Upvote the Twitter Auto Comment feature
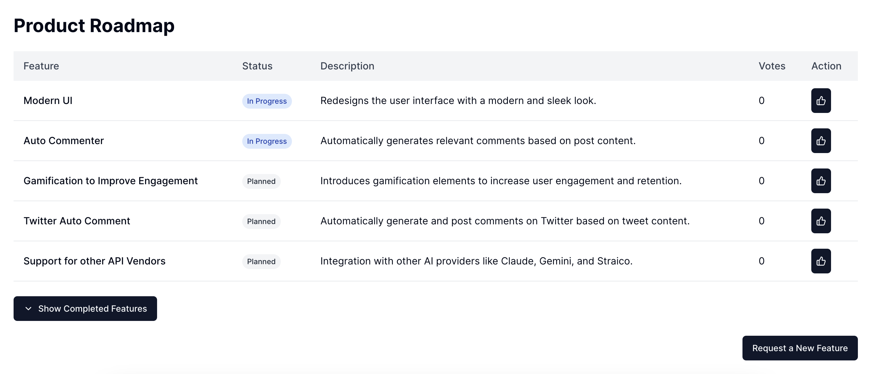The image size is (869, 374). [821, 221]
